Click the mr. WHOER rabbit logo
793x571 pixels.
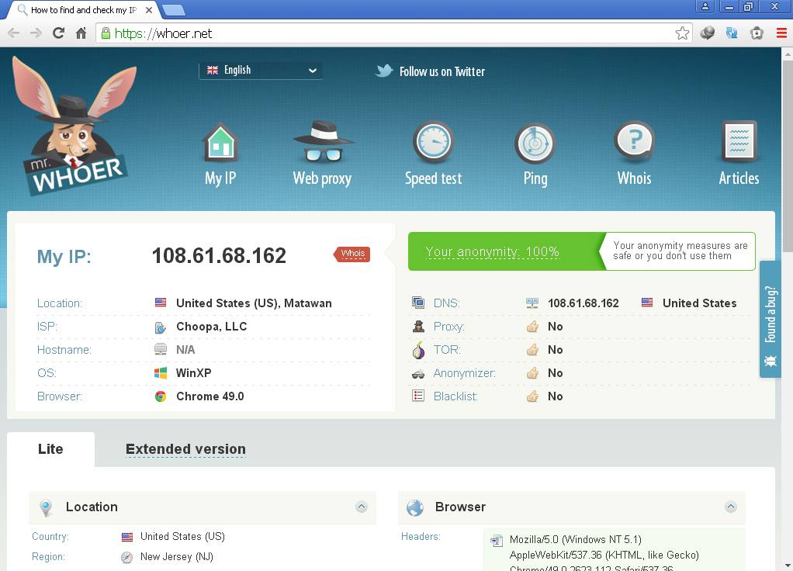point(75,126)
